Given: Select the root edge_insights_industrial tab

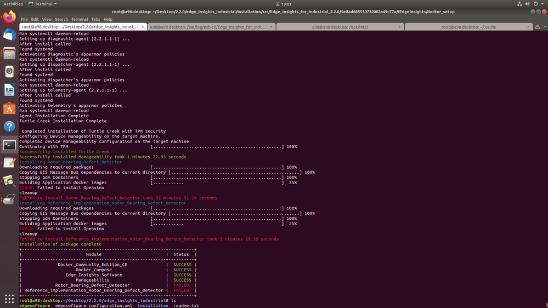Looking at the screenshot, I should [x=83, y=27].
